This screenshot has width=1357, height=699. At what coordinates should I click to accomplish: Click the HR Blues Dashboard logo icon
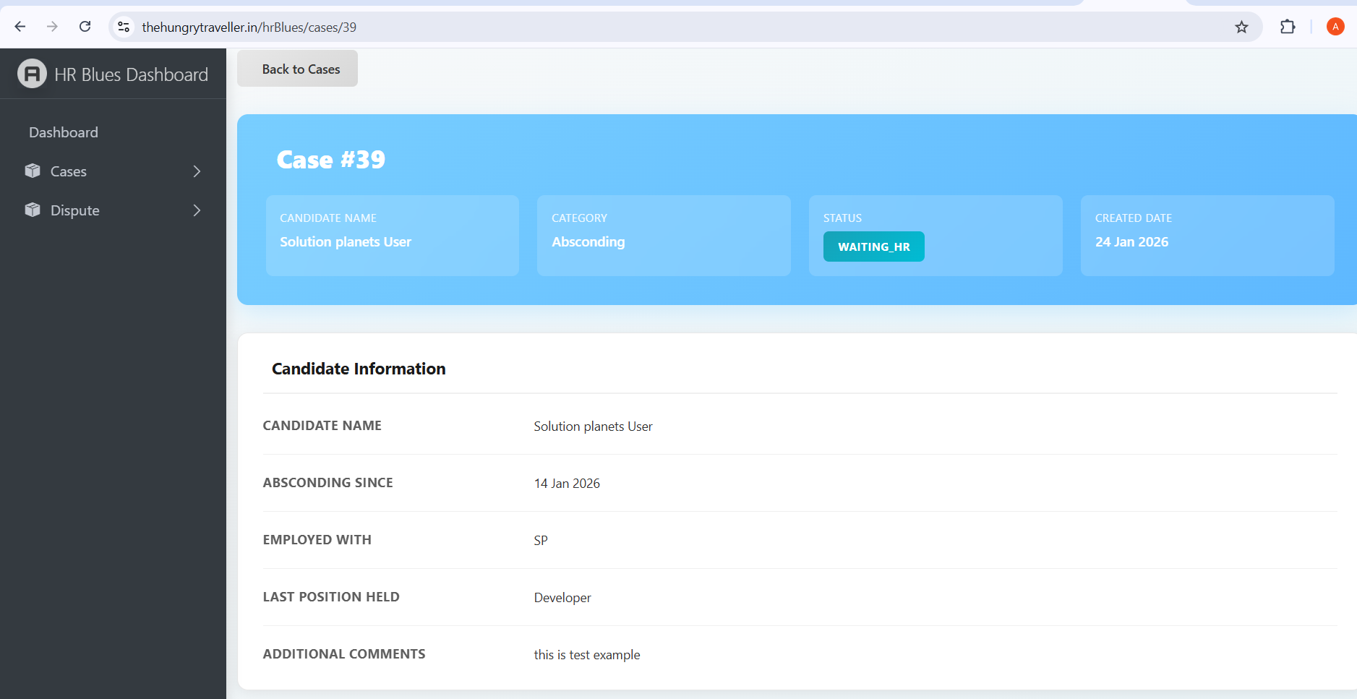[x=31, y=73]
